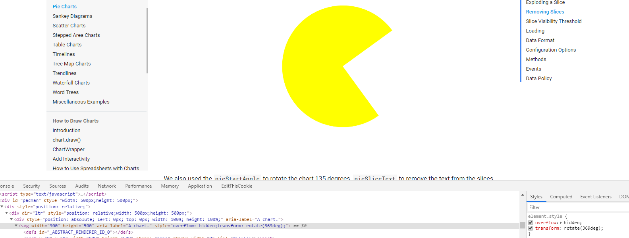
Task: Select the div id pacman node
Action: point(69,200)
